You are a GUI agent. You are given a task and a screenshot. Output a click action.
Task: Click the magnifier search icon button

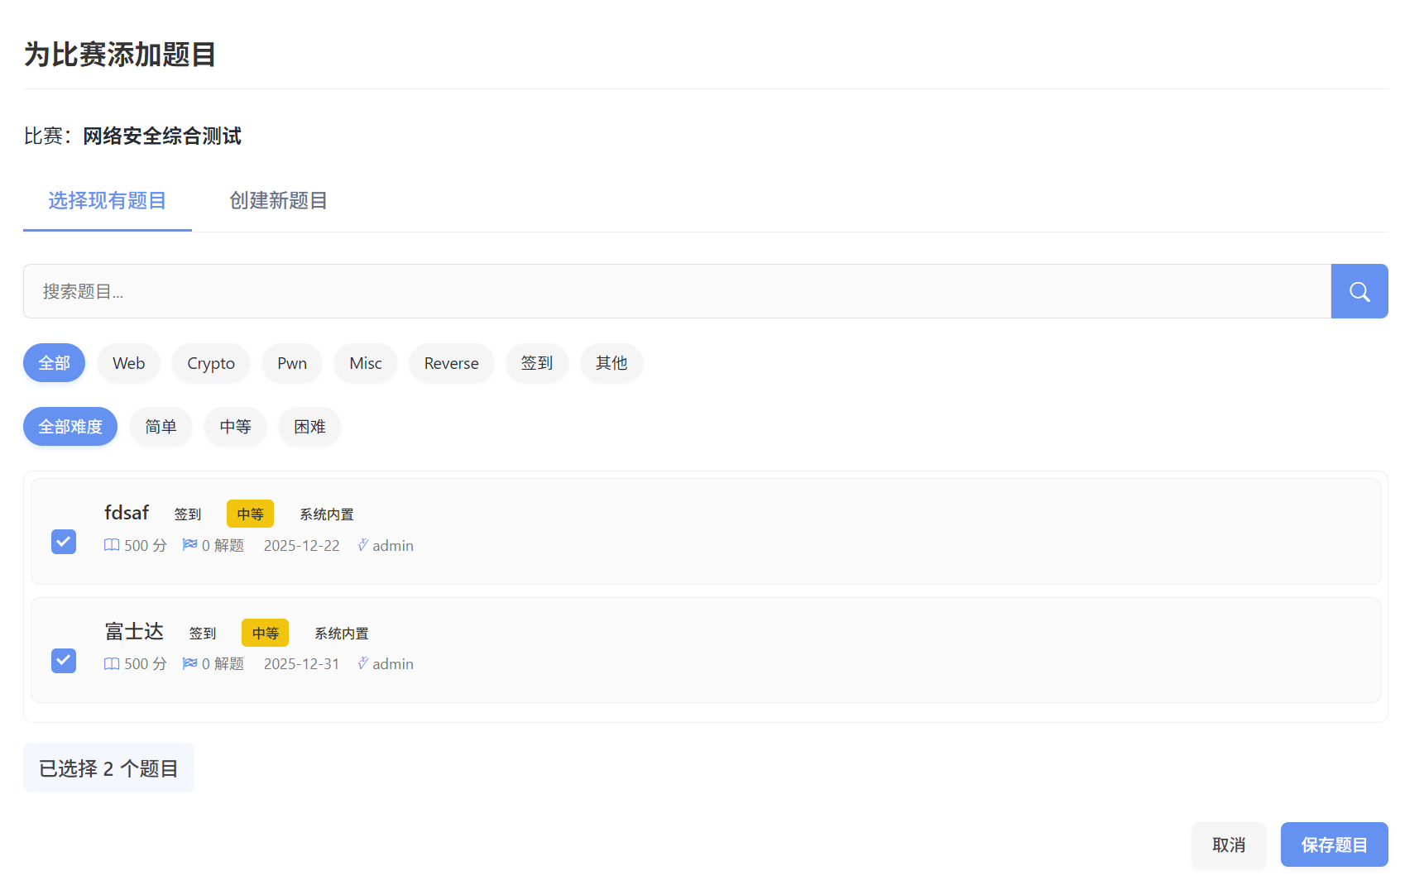[x=1359, y=291]
